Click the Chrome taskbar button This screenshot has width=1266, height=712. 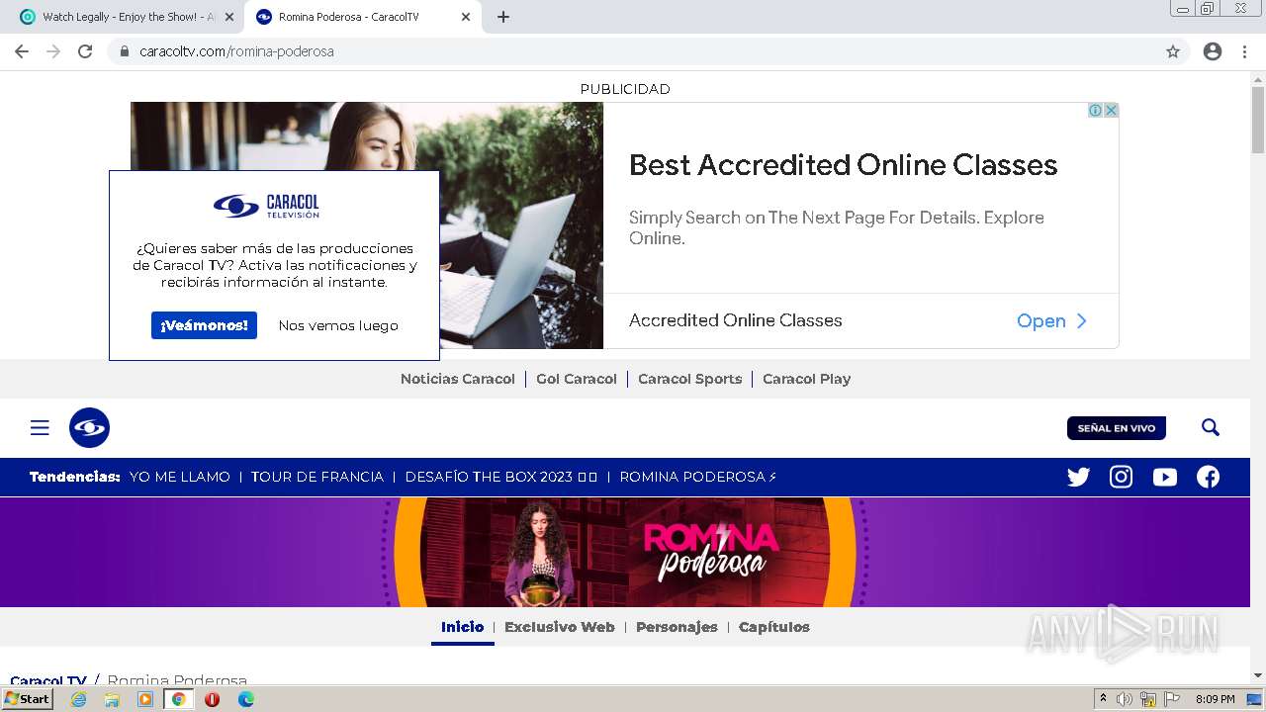(x=179, y=699)
